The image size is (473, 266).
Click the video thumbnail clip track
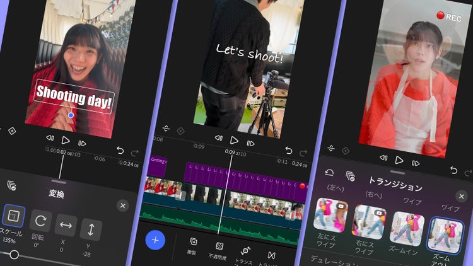[x=223, y=196]
